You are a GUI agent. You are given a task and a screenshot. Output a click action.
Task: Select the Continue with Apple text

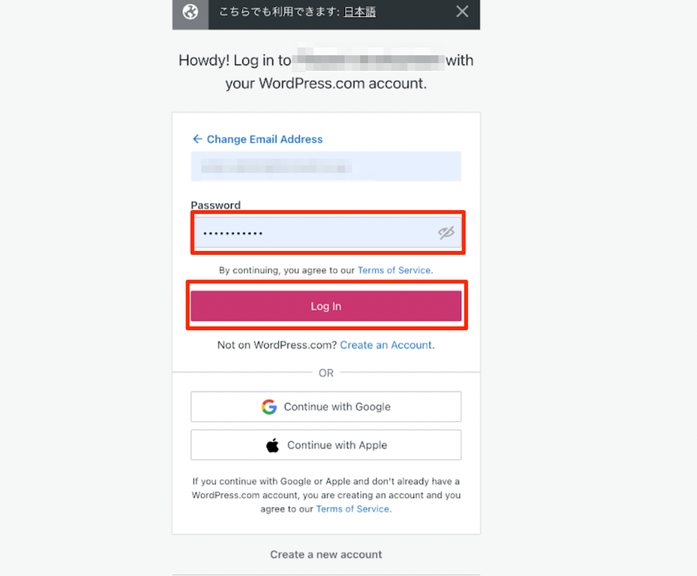(x=337, y=445)
